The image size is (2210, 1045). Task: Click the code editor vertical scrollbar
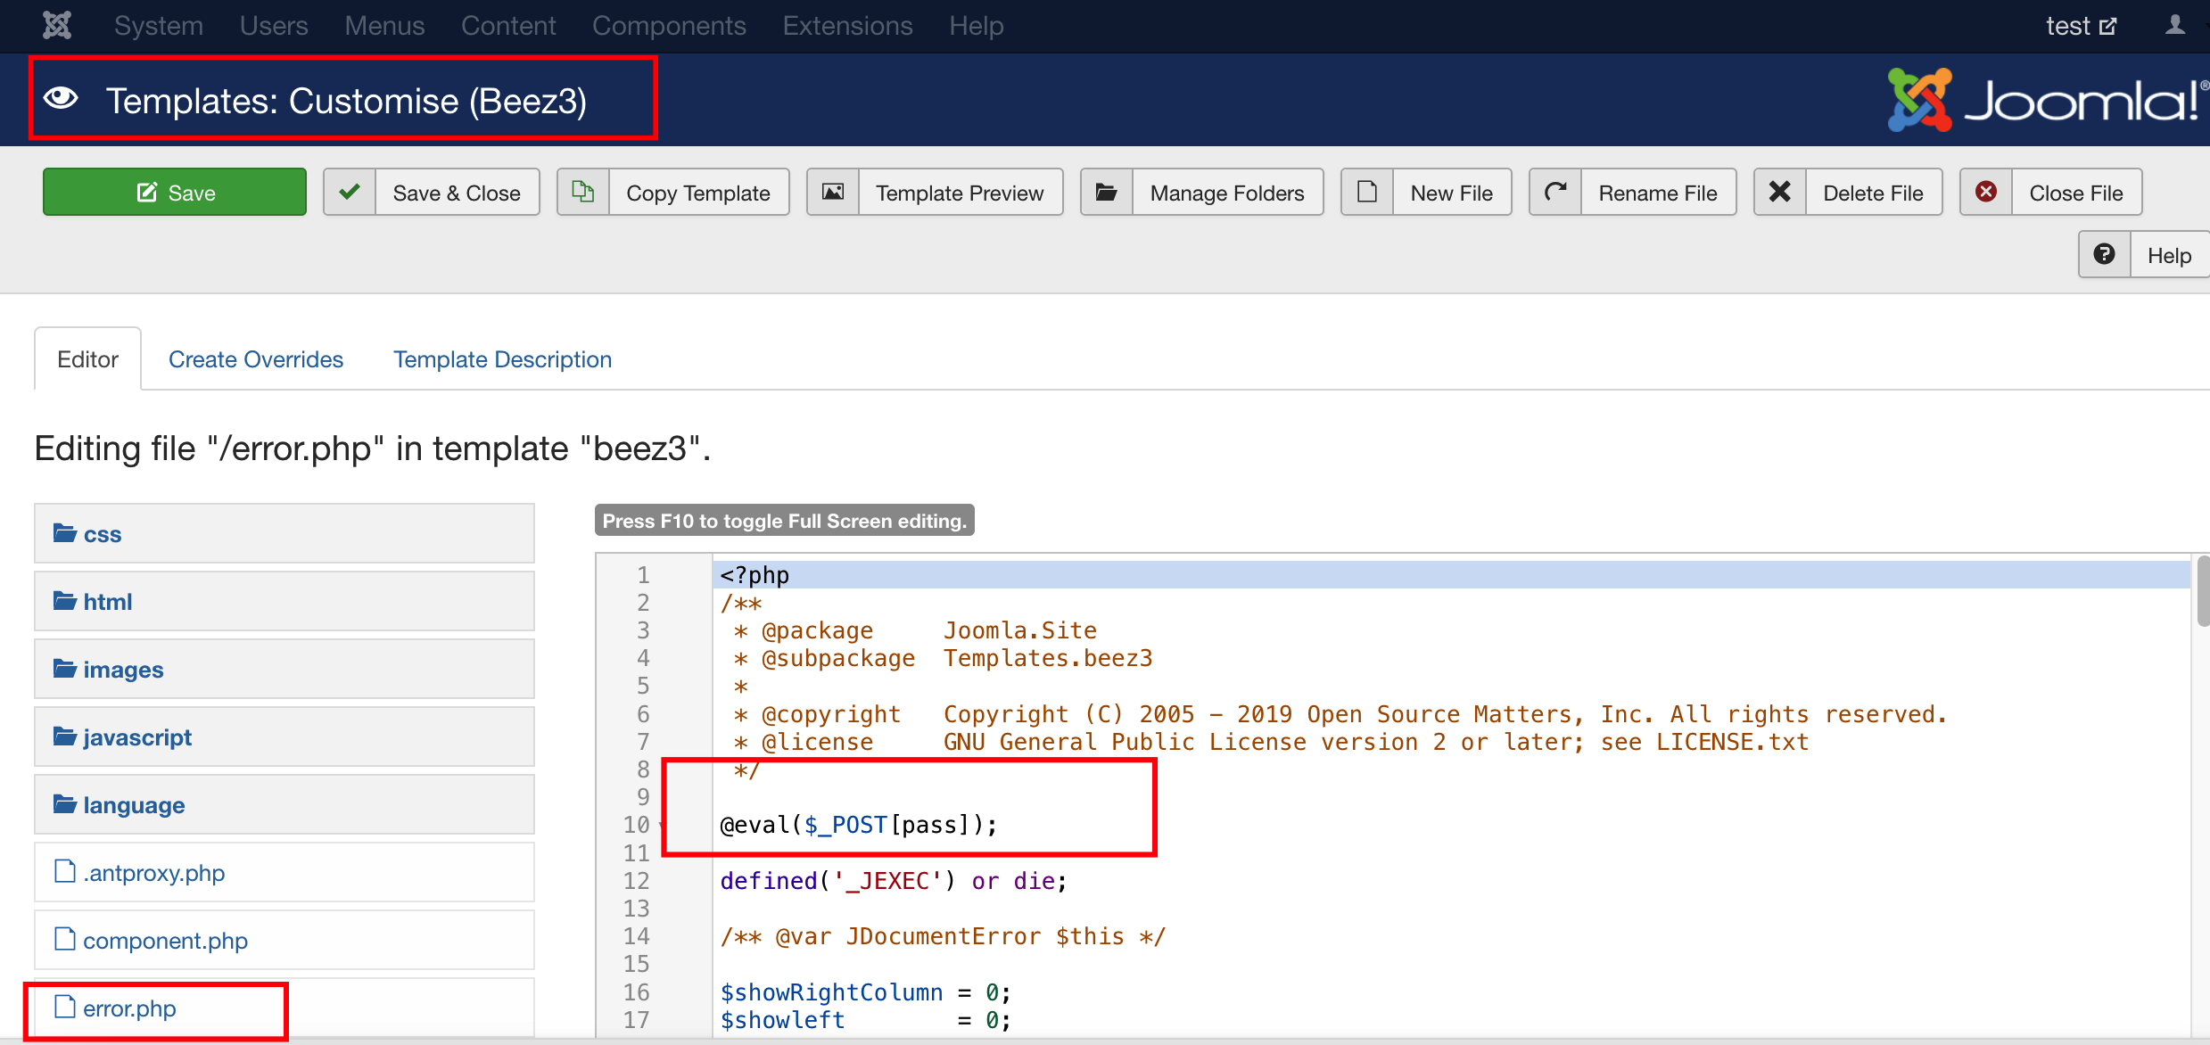pyautogui.click(x=2203, y=590)
